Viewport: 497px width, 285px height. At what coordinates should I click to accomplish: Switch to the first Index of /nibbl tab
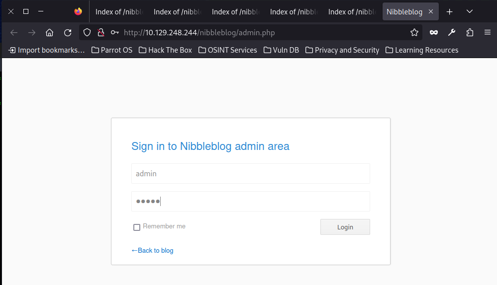click(119, 12)
